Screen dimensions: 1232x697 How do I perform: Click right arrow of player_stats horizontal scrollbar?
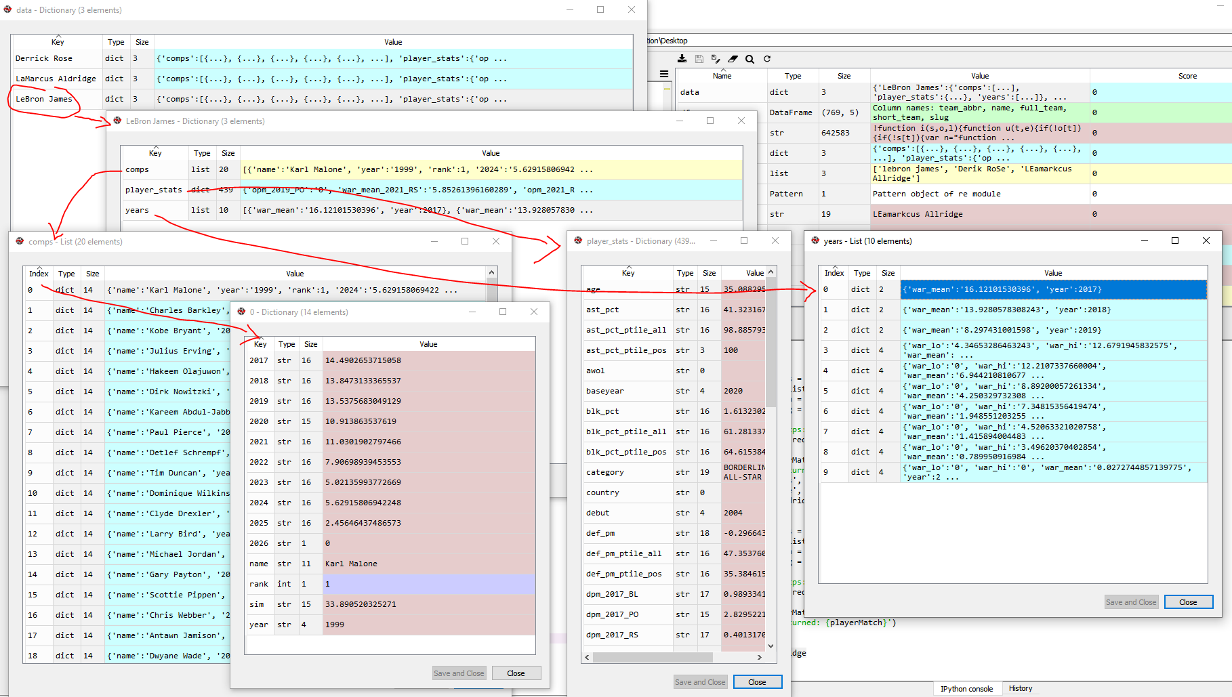(x=759, y=657)
